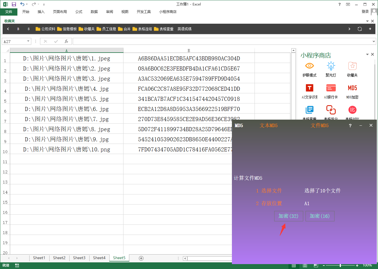This screenshot has height=269, width=378.
Task: Switch to the 文本MD5 tab
Action: [x=269, y=125]
